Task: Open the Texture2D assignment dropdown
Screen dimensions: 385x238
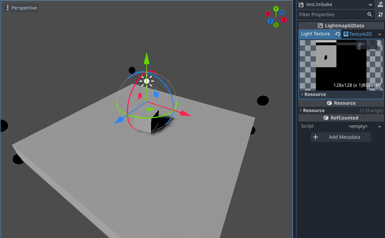Action: (380, 34)
